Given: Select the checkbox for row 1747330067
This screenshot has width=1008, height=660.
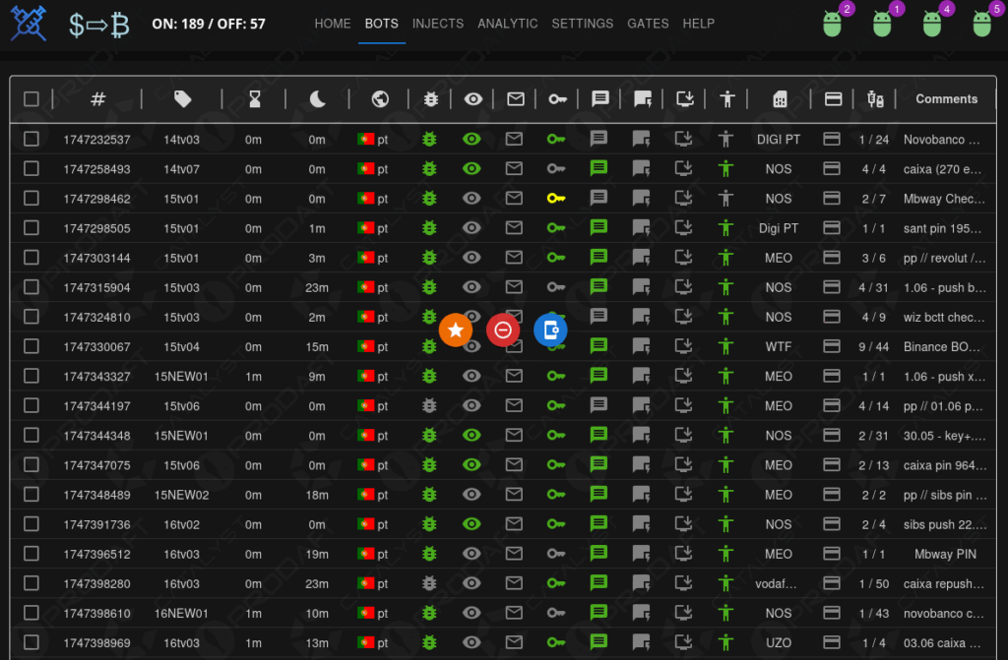Looking at the screenshot, I should click(x=31, y=346).
